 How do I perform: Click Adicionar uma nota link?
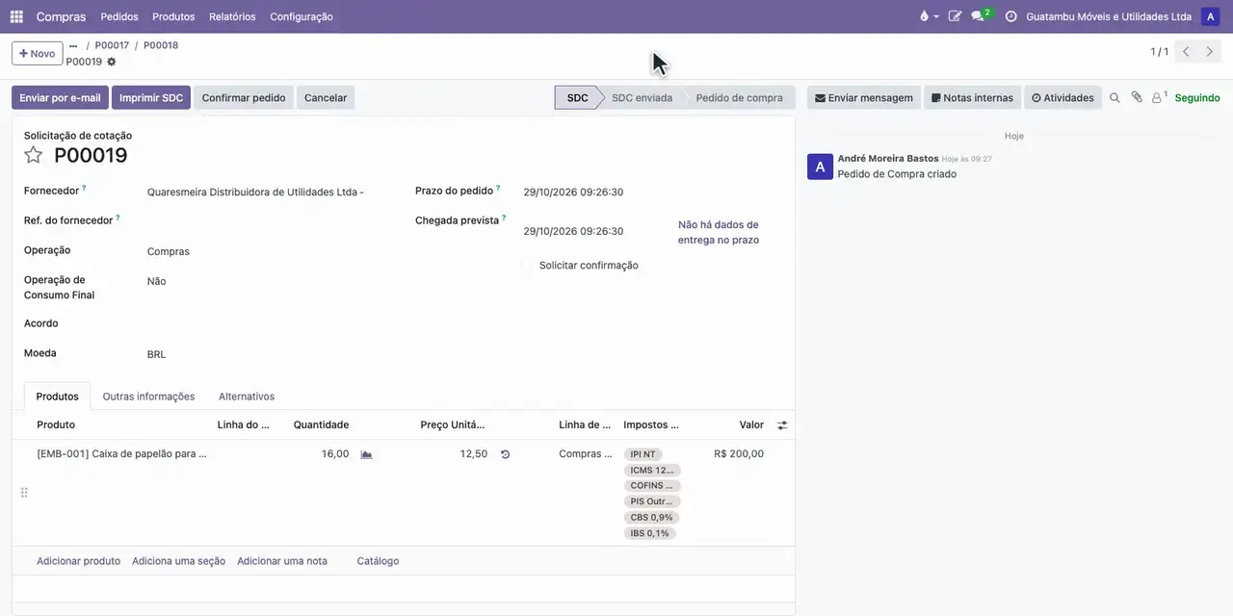pyautogui.click(x=282, y=561)
